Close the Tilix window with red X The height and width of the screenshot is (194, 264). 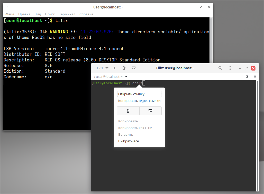[253, 68]
